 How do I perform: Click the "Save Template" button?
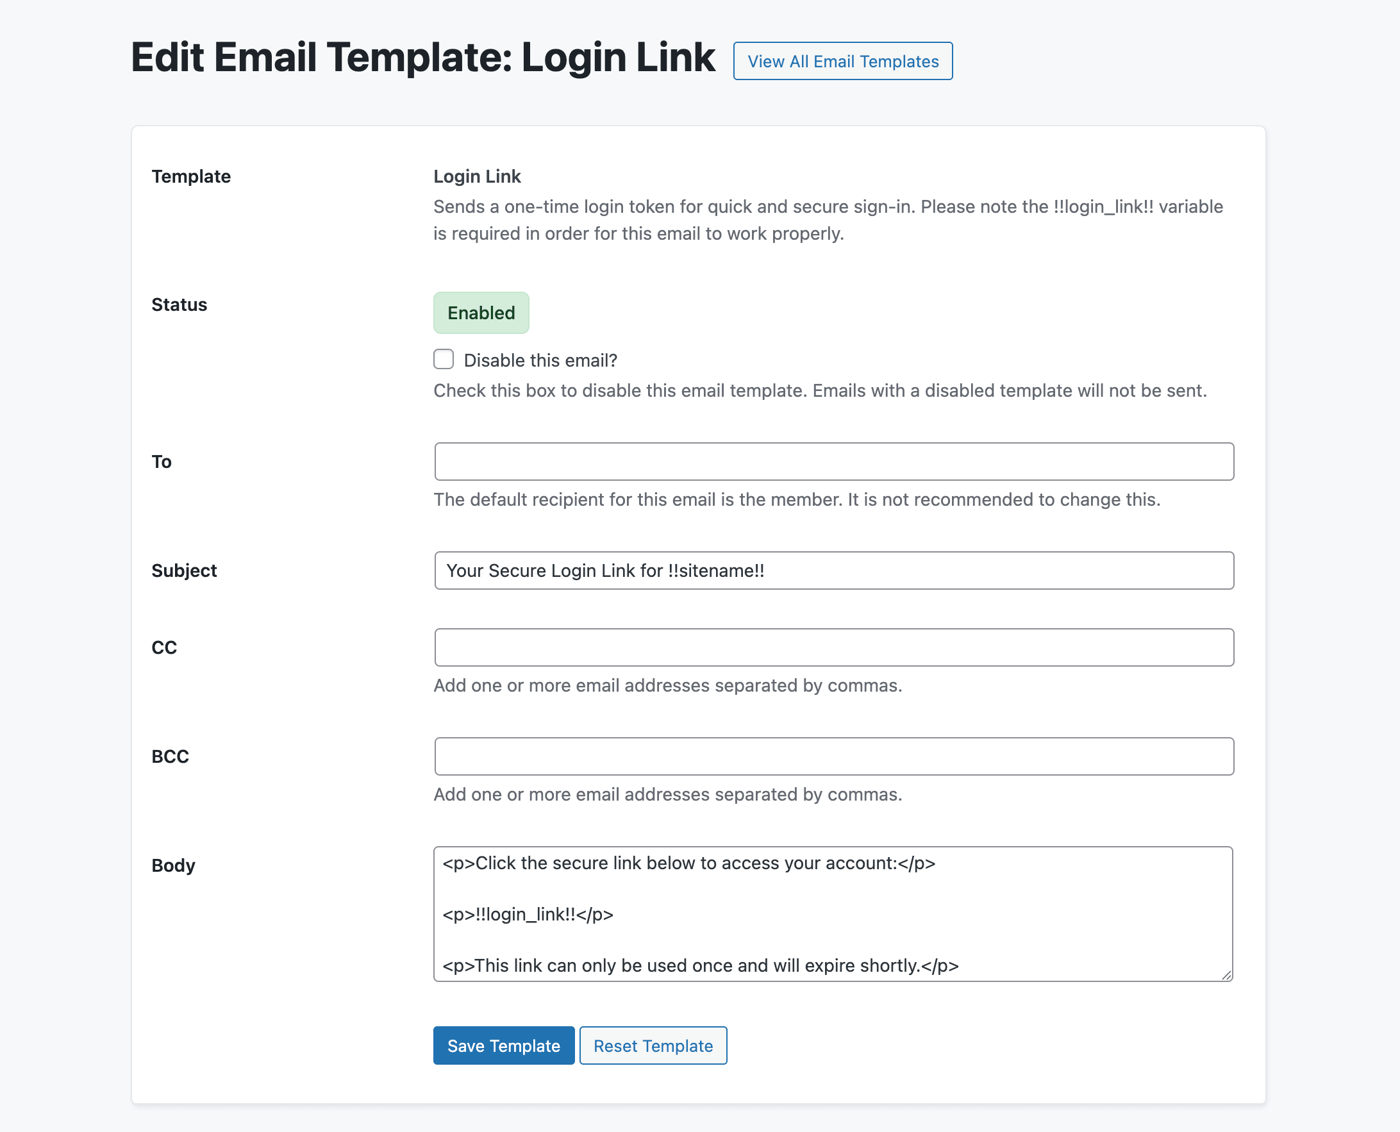pos(503,1045)
